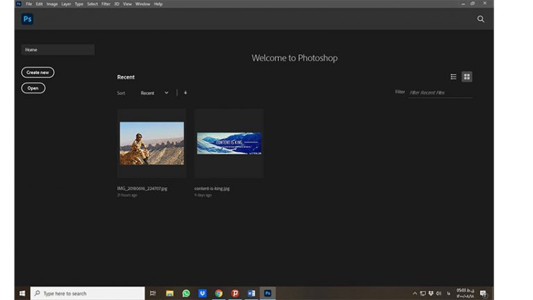Click the Photoshop Ps home logo
This screenshot has width=533, height=300.
pos(27,19)
